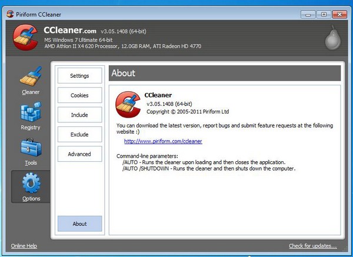Open the Registry section
The width and height of the screenshot is (353, 257).
click(x=31, y=116)
